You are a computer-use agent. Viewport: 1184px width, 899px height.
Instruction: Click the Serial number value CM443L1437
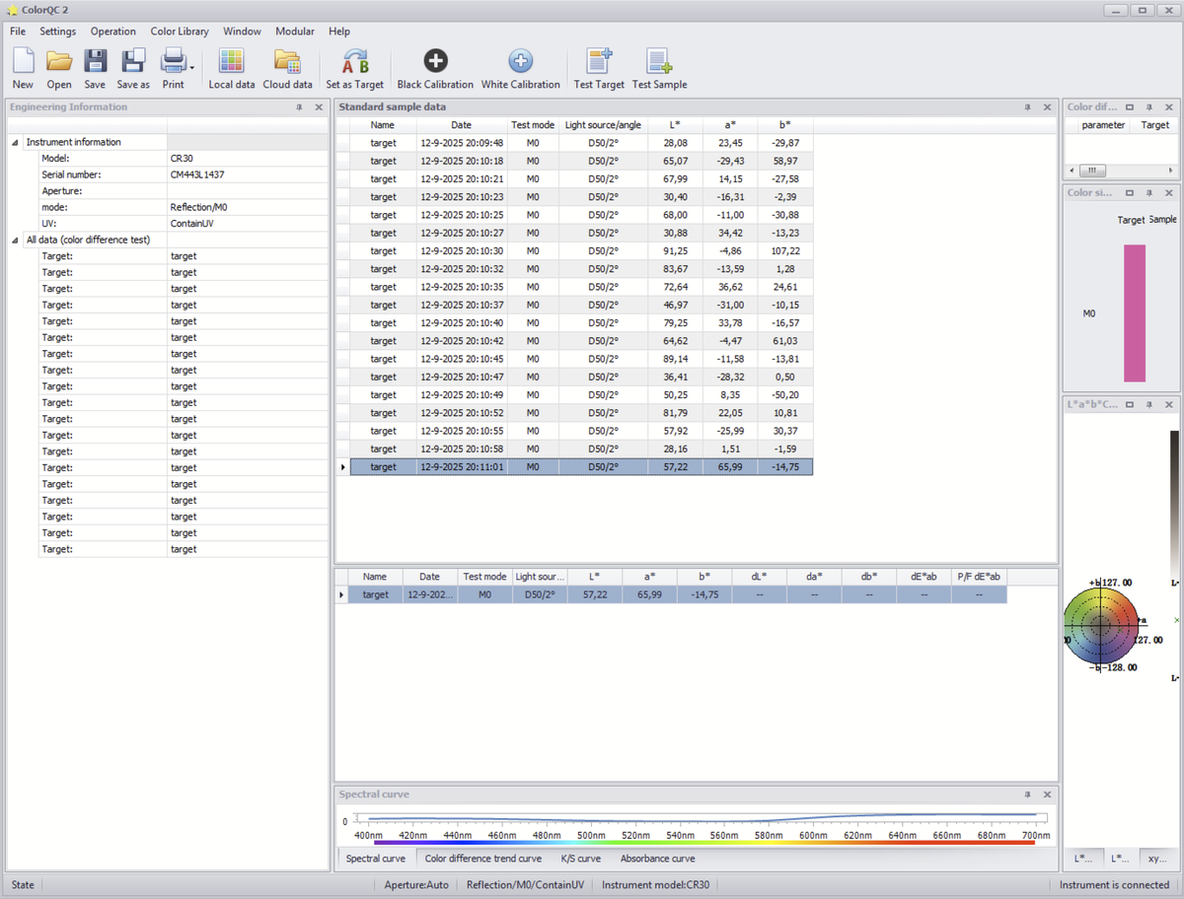(197, 174)
